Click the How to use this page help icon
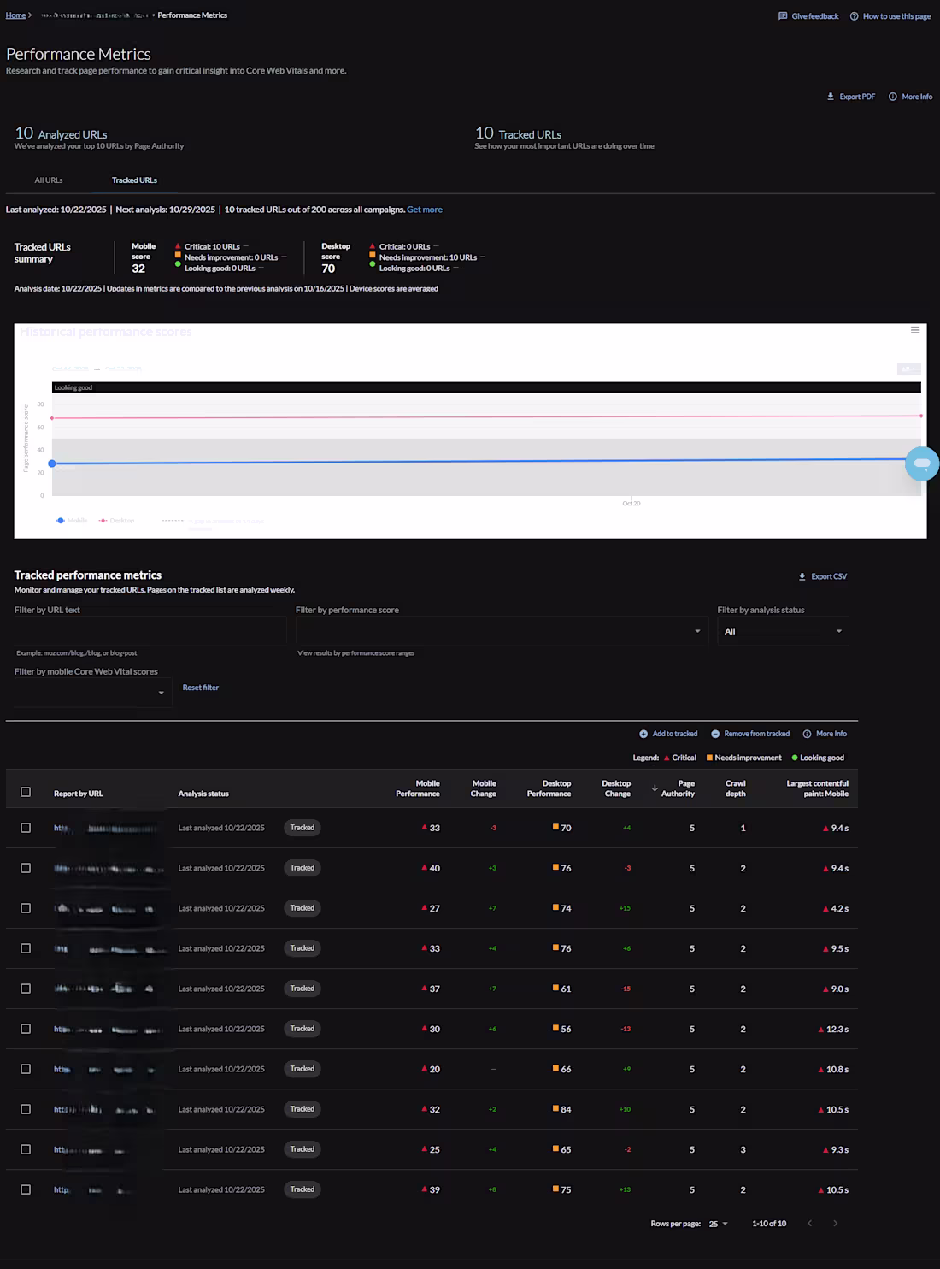The image size is (940, 1269). coord(853,15)
